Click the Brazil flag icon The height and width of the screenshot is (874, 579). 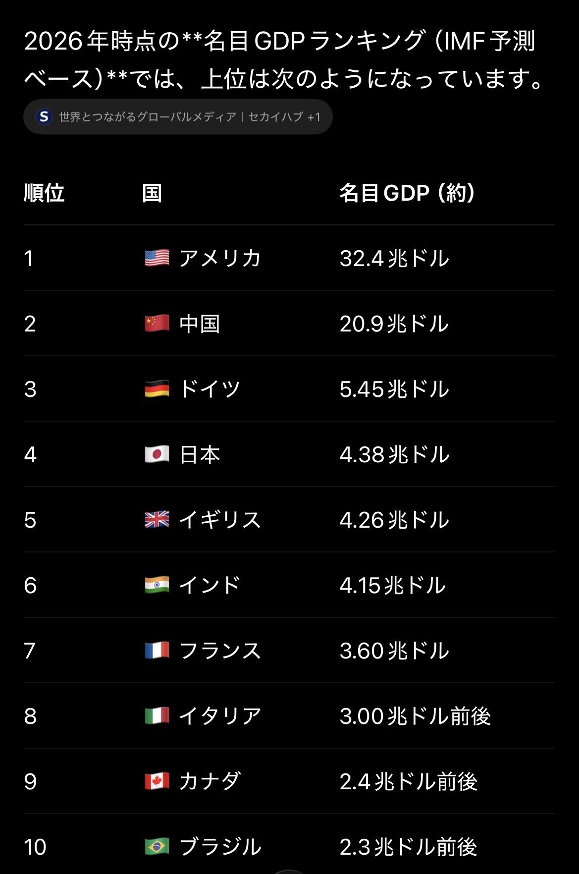click(x=157, y=847)
